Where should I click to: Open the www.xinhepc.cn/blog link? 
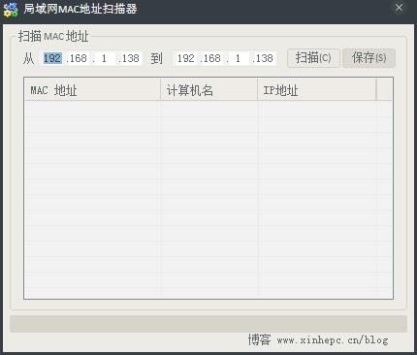click(333, 340)
